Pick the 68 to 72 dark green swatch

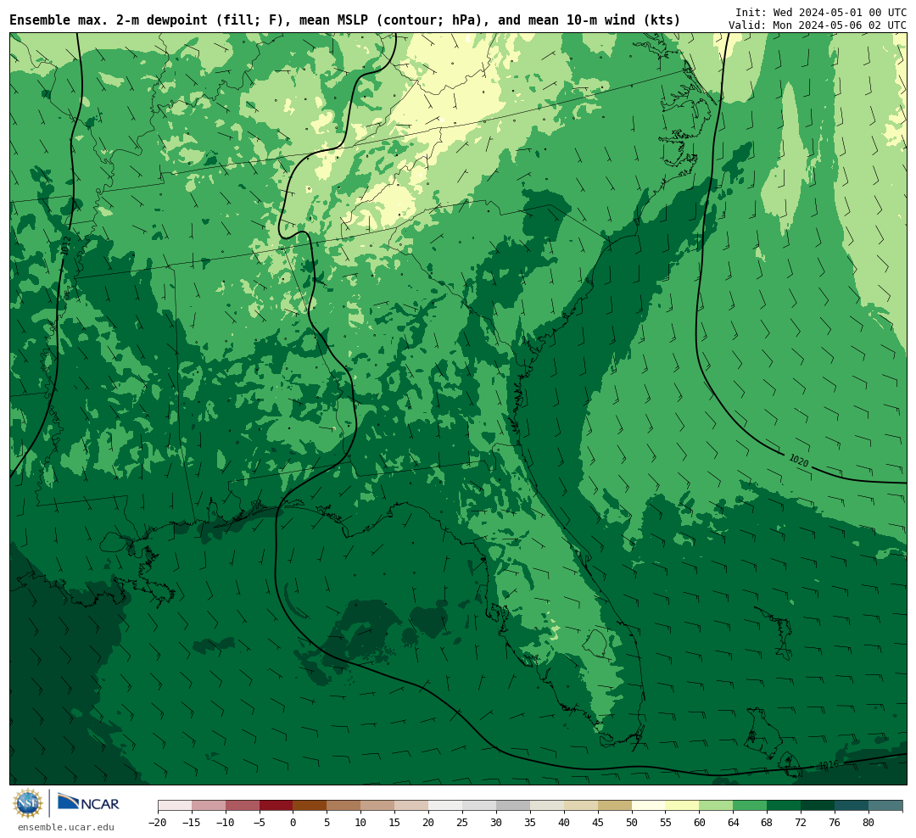coord(785,806)
